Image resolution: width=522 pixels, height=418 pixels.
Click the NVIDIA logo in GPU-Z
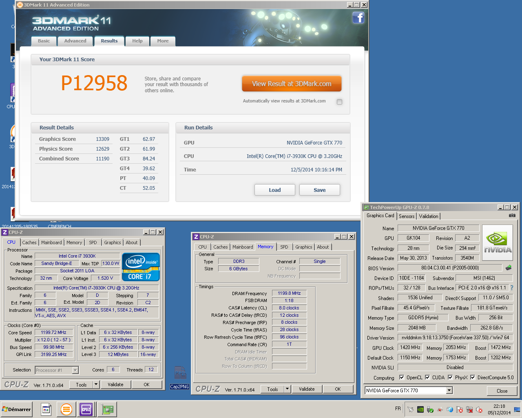coord(498,243)
